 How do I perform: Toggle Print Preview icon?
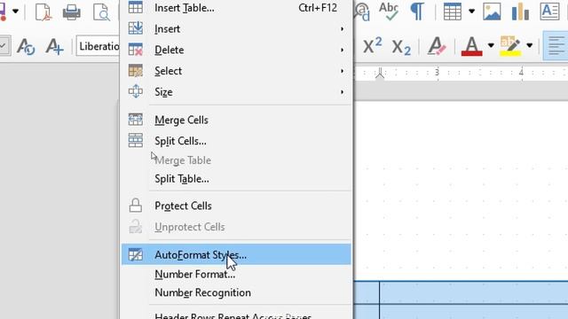(x=100, y=12)
